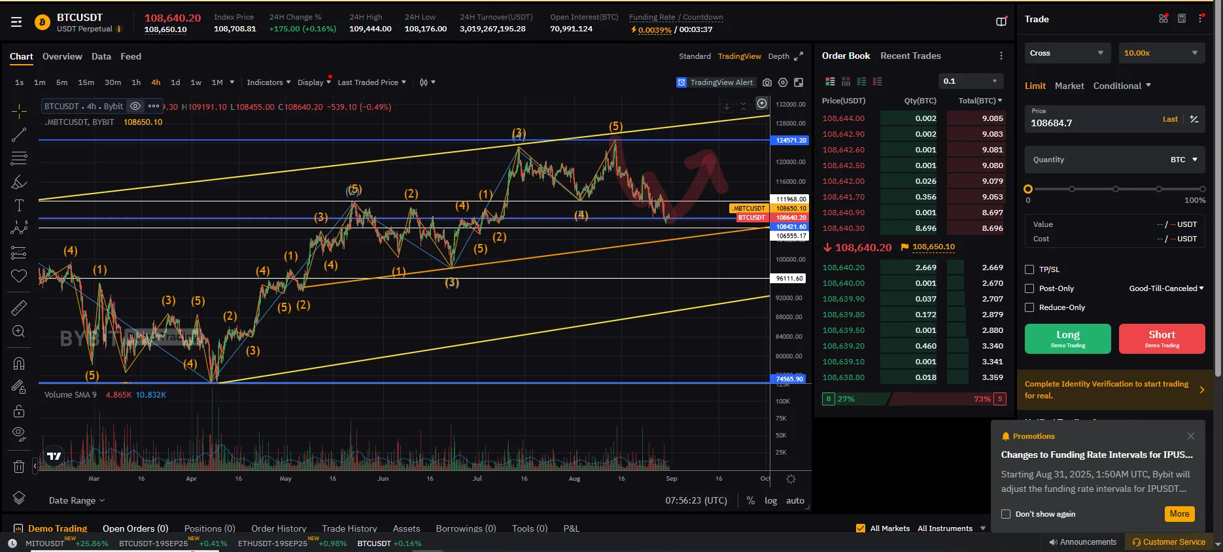Click the TradingView Alert button
Screen dimensions: 1223x552
pyautogui.click(x=715, y=82)
